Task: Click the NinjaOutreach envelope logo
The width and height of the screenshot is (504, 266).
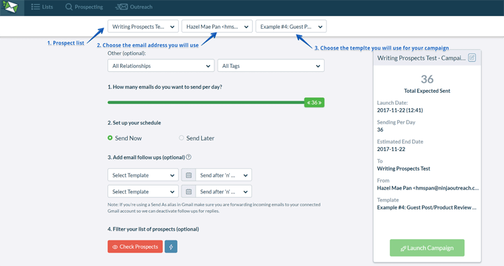Action: pos(11,7)
